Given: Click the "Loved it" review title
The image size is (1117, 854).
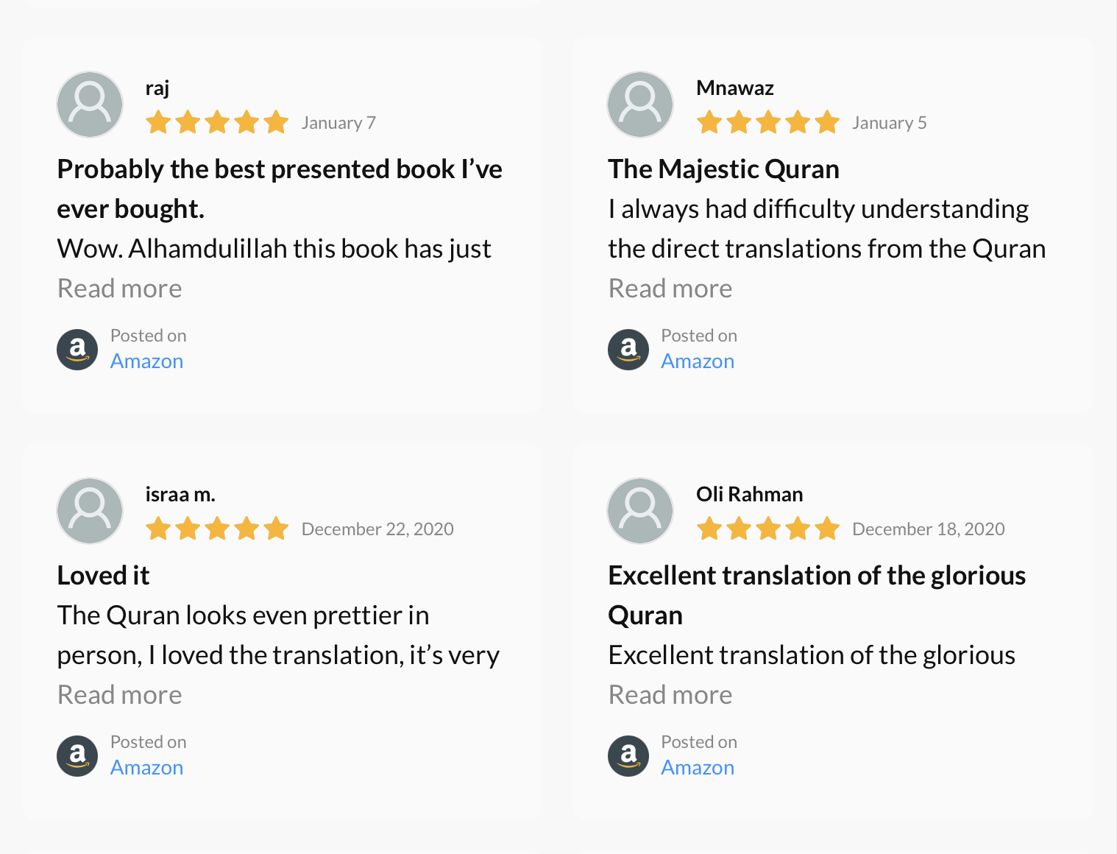Looking at the screenshot, I should 104,576.
